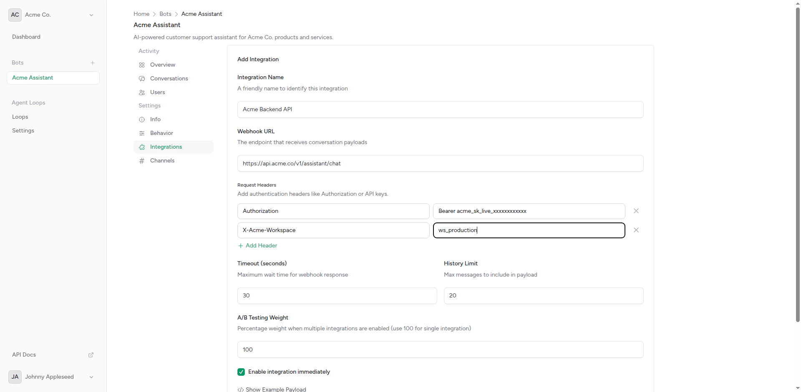Viewport: 801px width, 392px height.
Task: Open Channels via the hash icon
Action: coord(142,160)
